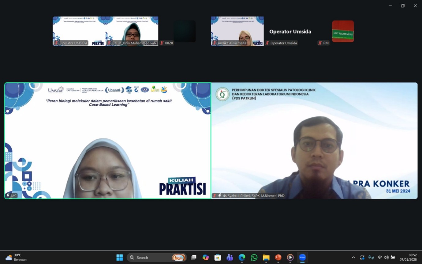This screenshot has width=422, height=264.
Task: Open the volume control in the system tray
Action: pyautogui.click(x=386, y=258)
